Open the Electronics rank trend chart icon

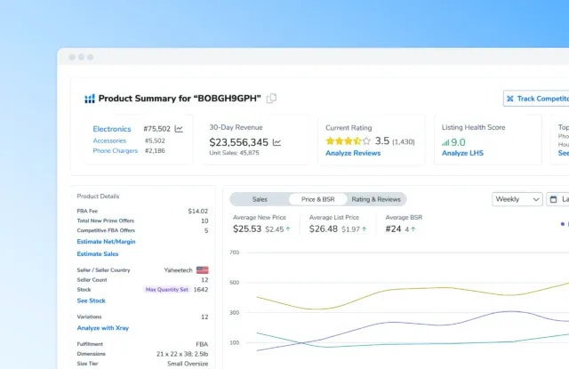click(179, 129)
